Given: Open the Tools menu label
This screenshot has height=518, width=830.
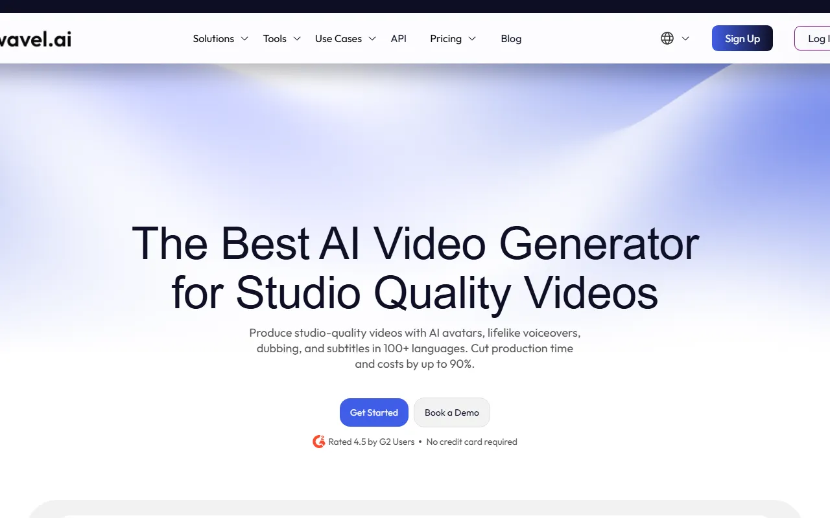Looking at the screenshot, I should [274, 39].
